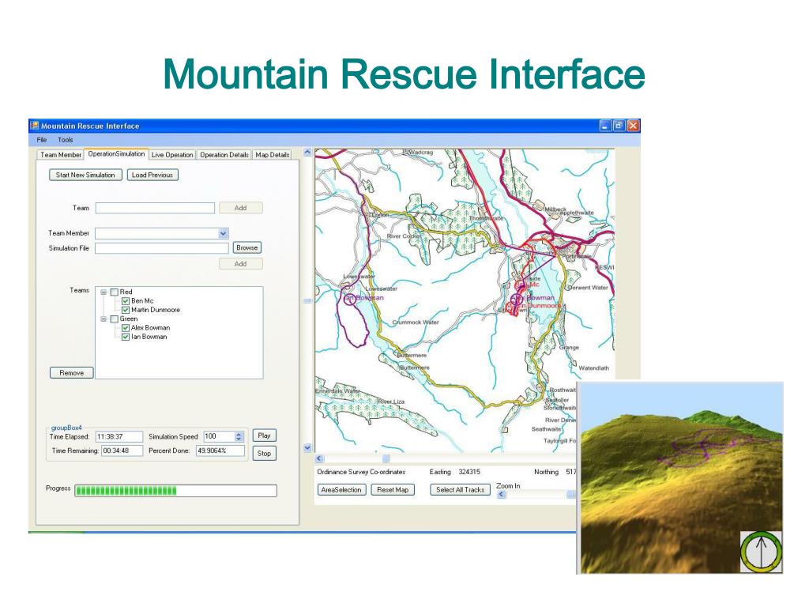Click the map horizontal scrollbar thumb
This screenshot has width=809, height=607.
(386, 458)
